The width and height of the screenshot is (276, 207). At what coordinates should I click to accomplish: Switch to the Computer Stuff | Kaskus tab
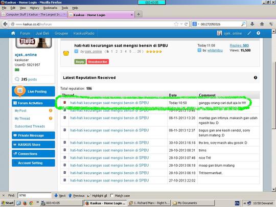(x=33, y=15)
